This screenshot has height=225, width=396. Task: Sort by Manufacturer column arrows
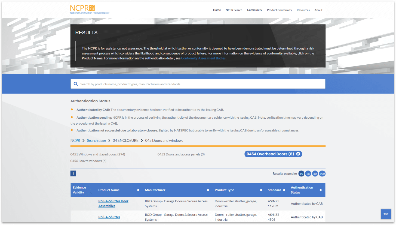208,190
